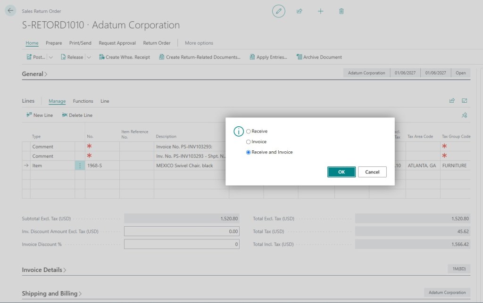Viewport: 483px width, 303px height.
Task: Switch to the Prepare tab
Action: click(54, 43)
